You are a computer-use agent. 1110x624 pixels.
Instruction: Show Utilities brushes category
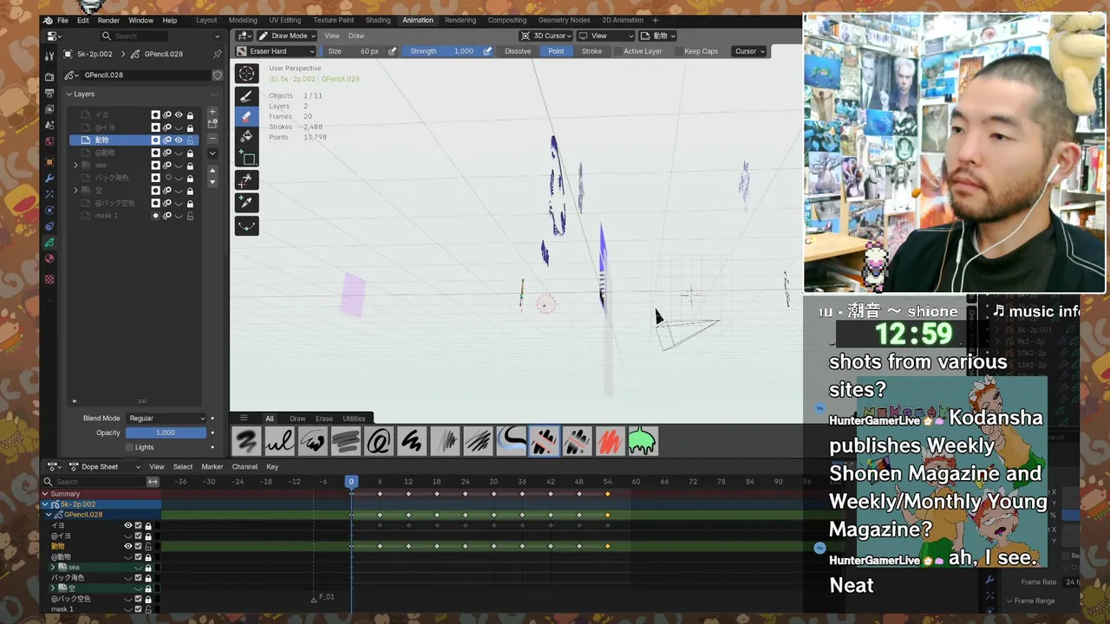tap(354, 418)
